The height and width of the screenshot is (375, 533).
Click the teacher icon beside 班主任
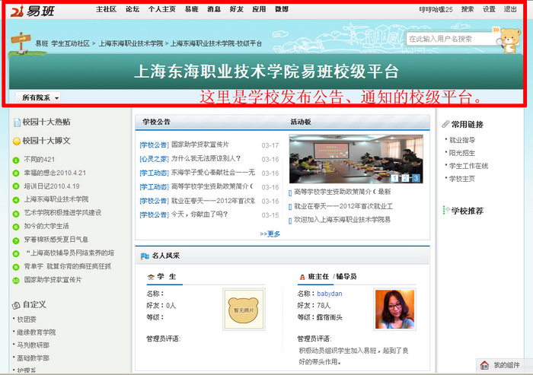(302, 277)
